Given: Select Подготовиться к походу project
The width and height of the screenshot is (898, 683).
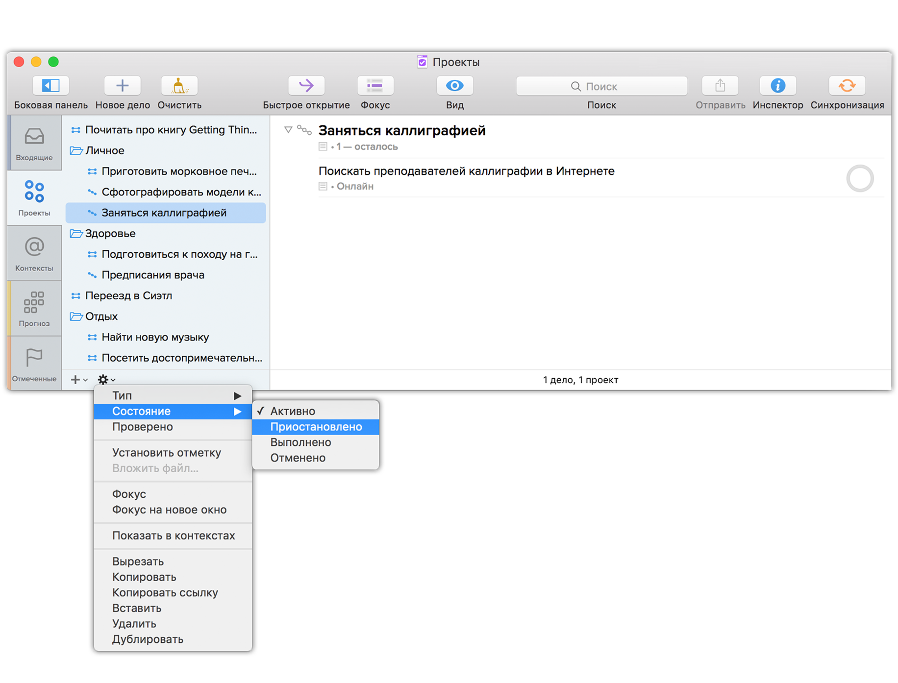Looking at the screenshot, I should point(166,254).
